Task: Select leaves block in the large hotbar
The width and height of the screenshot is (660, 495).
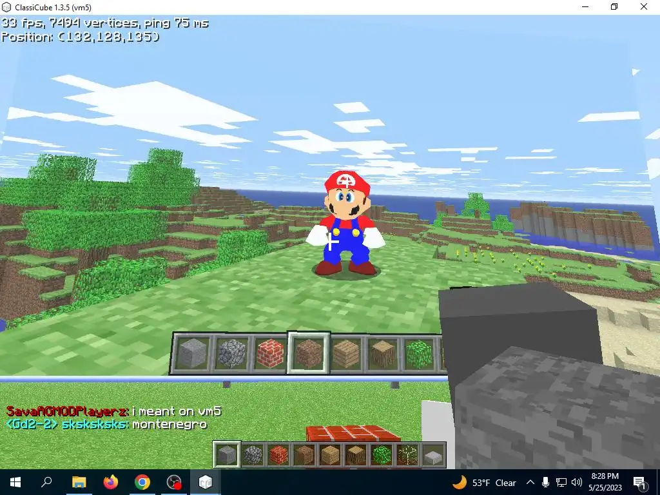Action: click(x=419, y=354)
